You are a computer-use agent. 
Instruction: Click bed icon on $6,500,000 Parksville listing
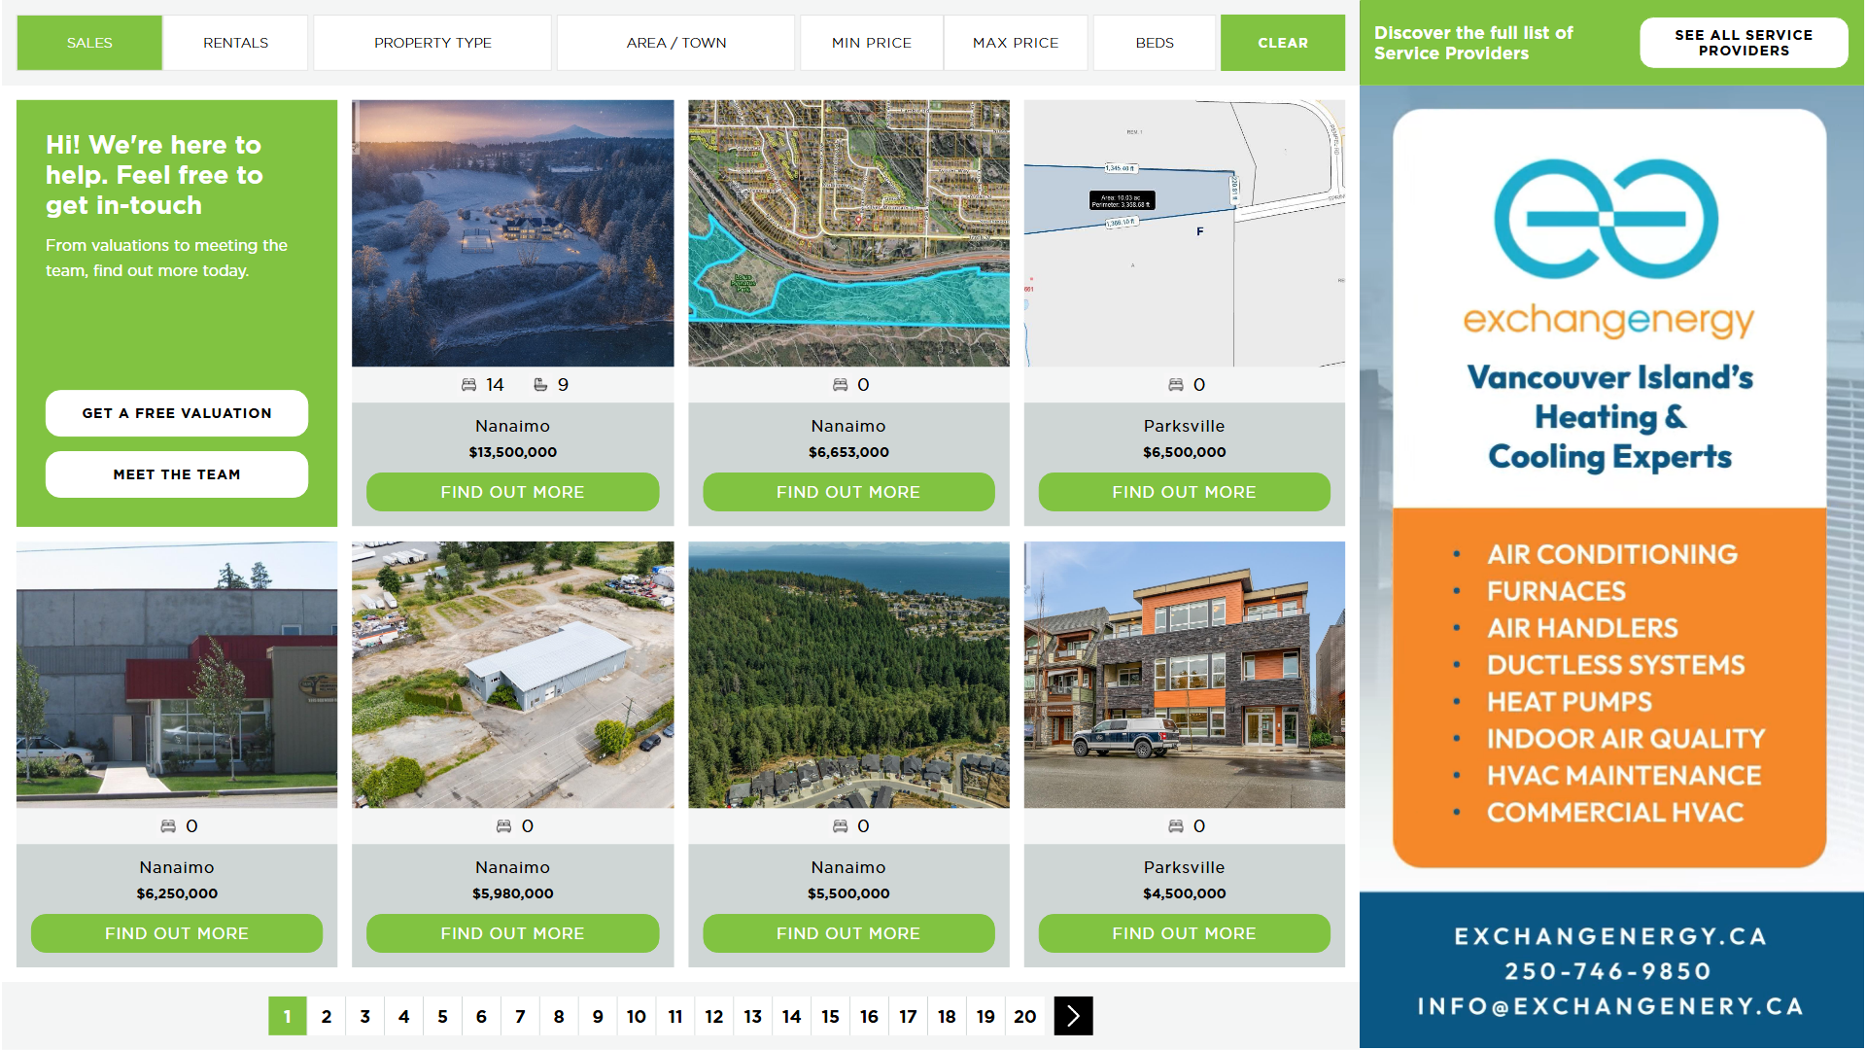pos(1175,385)
